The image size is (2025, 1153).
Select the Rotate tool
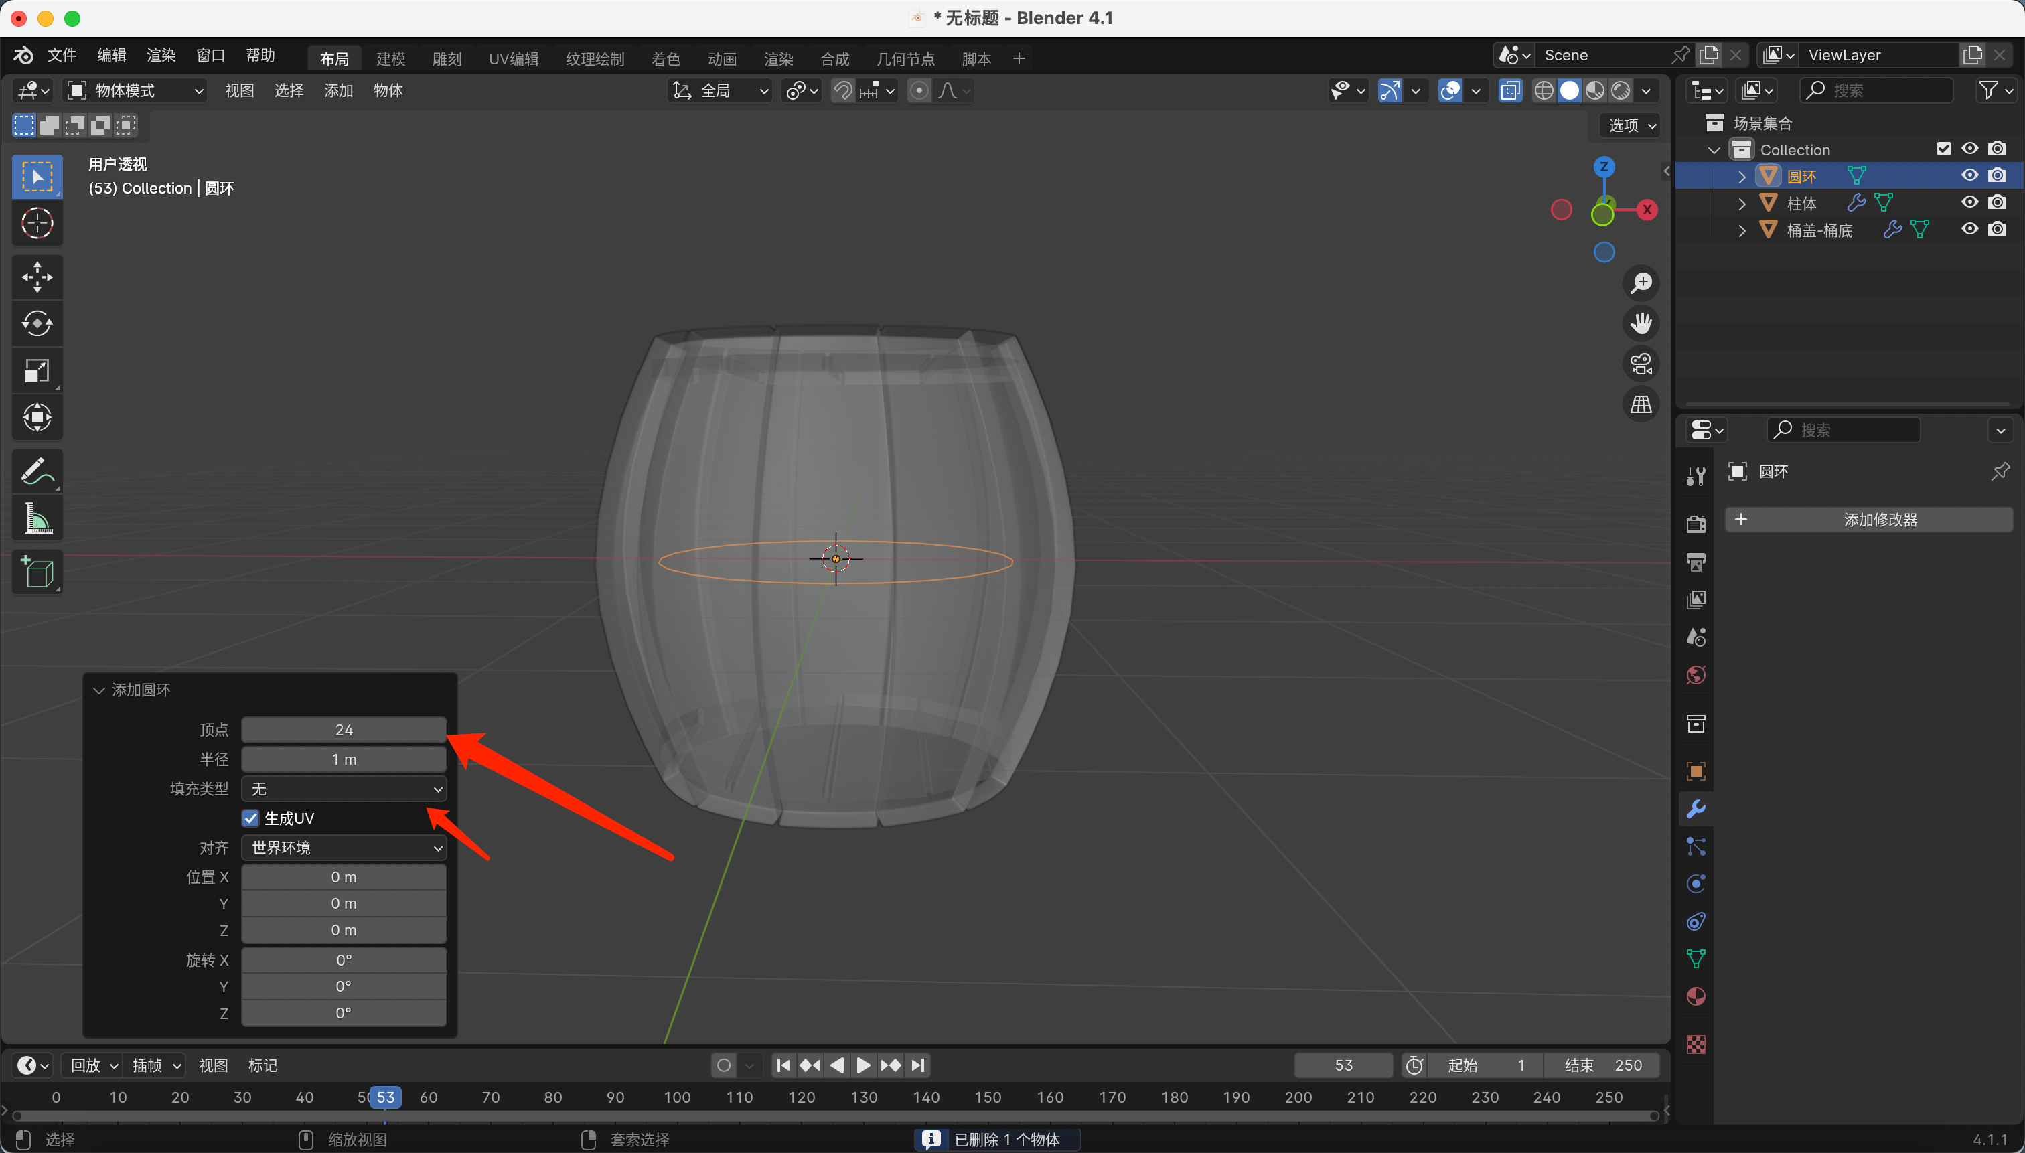pos(36,324)
